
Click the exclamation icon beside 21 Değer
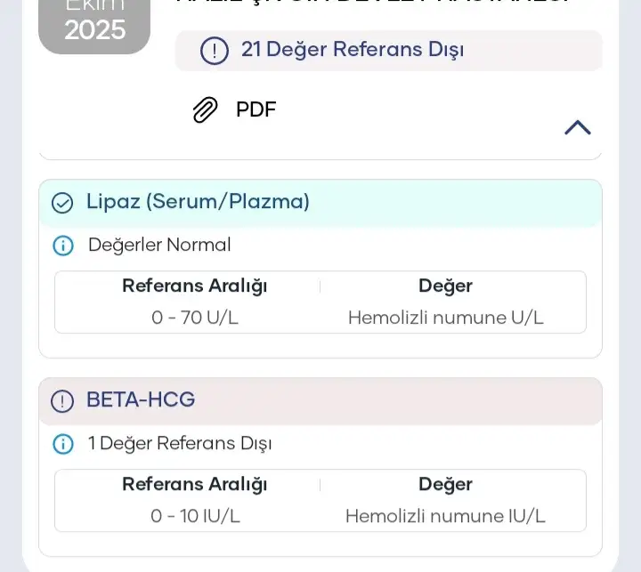point(214,51)
